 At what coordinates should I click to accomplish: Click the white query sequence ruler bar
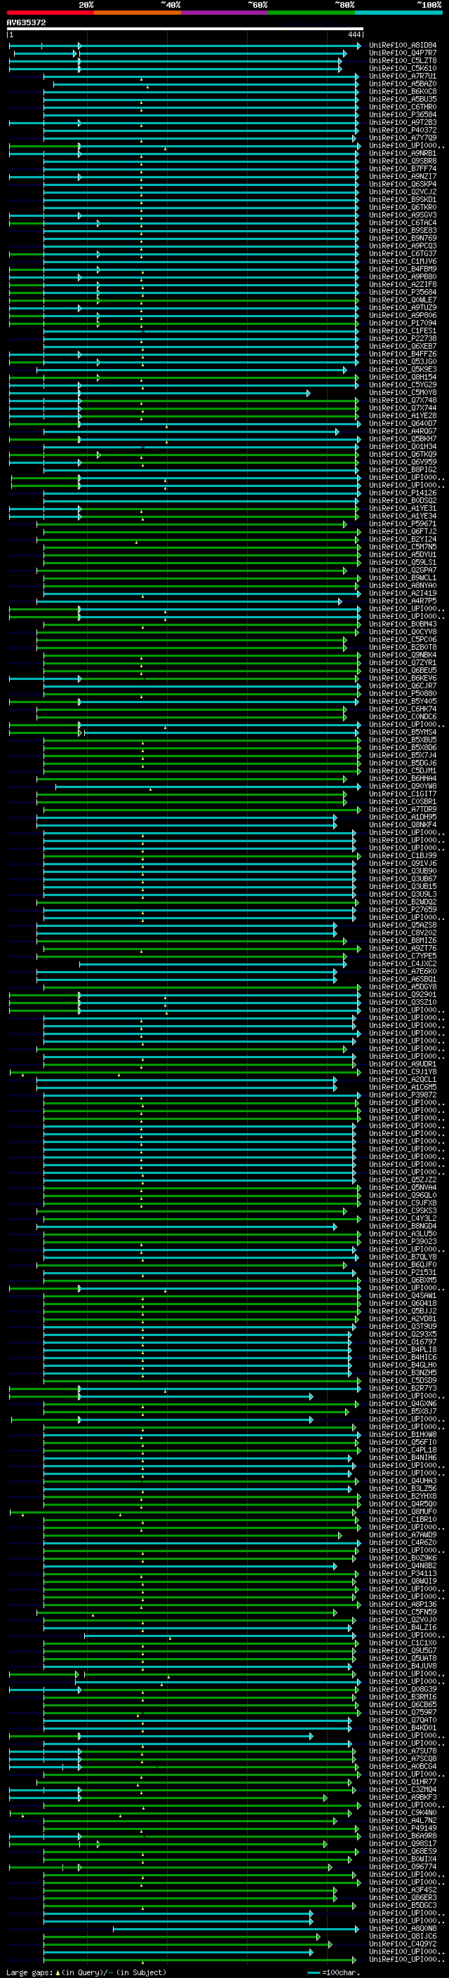pyautogui.click(x=185, y=29)
